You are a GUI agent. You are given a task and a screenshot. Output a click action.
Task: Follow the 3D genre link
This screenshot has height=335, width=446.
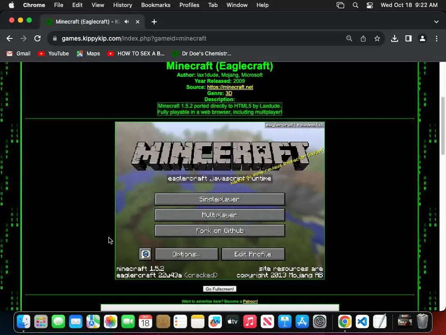tap(229, 93)
